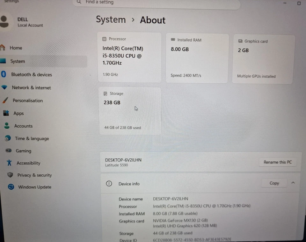
Task: Click the Graphics card icon
Action: tap(240, 41)
